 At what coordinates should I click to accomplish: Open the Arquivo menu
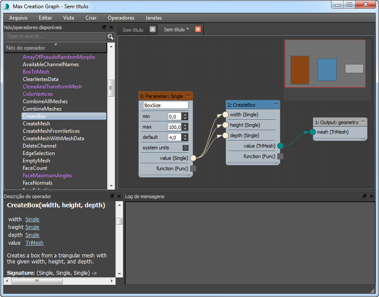18,18
